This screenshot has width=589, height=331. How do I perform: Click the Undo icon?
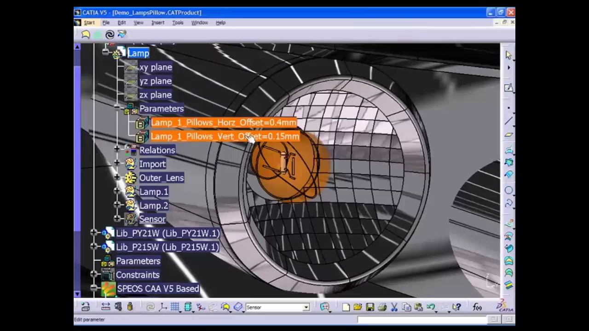click(431, 307)
